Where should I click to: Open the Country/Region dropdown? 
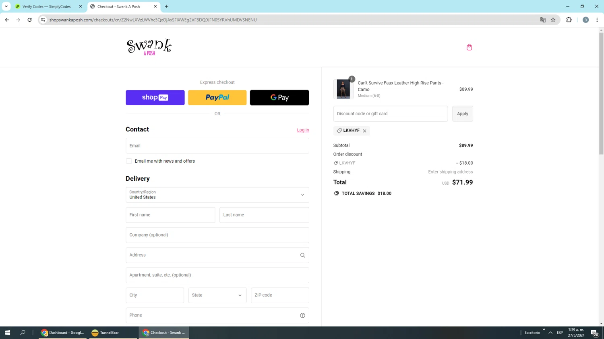tap(217, 195)
